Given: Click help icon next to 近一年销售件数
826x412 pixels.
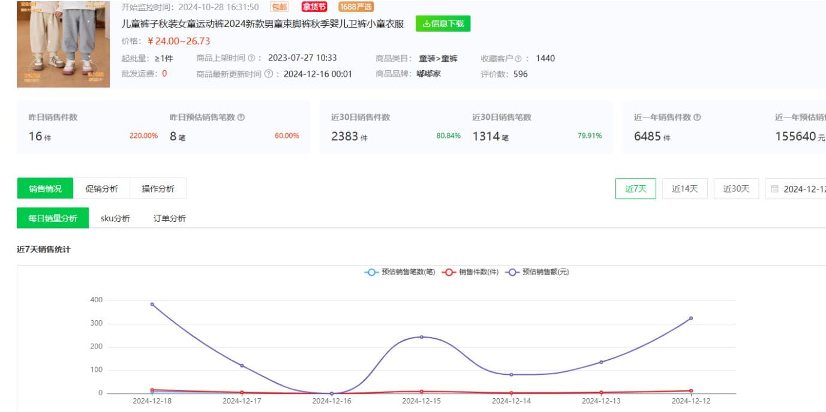Looking at the screenshot, I should click(x=696, y=118).
